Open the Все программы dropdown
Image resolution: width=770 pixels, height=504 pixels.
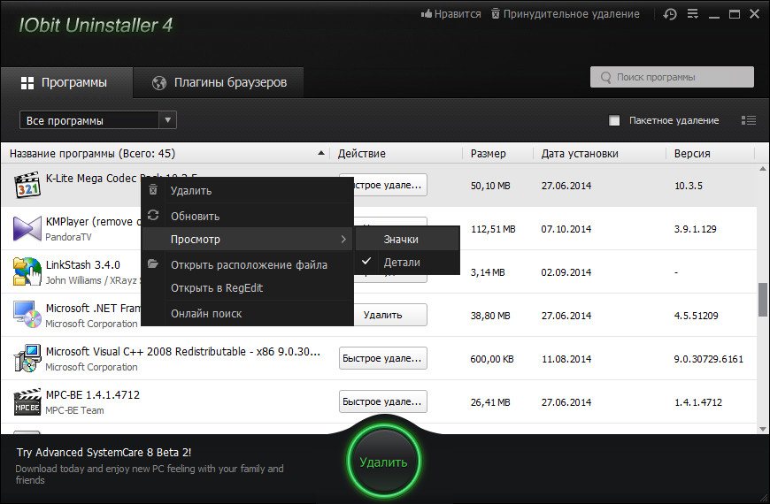click(97, 120)
